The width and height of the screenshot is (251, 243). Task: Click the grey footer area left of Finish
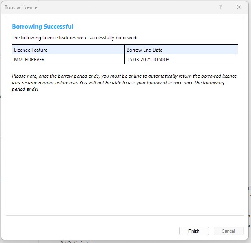click(x=90, y=231)
